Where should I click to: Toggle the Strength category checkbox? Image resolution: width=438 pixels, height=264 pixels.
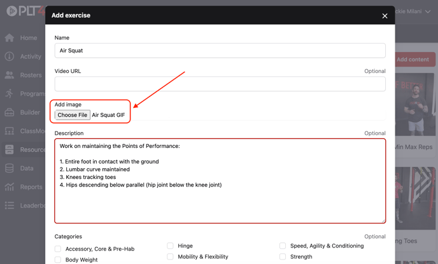point(283,257)
